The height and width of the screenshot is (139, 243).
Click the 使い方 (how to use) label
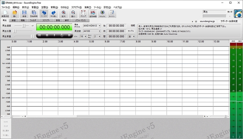230,12
